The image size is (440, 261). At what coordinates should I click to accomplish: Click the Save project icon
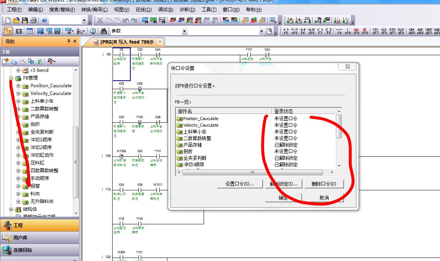pyautogui.click(x=25, y=20)
